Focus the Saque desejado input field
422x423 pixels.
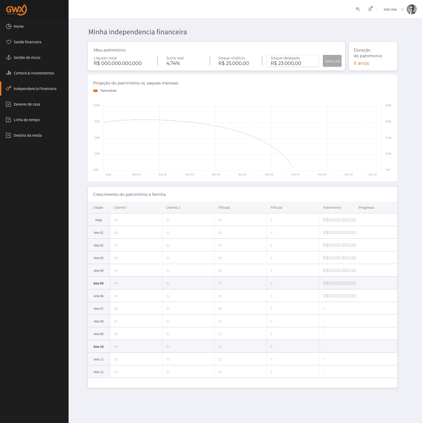pos(292,61)
